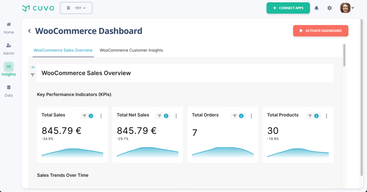Click the Connect Apps button
Screen dimensions: 367x192
288,8
